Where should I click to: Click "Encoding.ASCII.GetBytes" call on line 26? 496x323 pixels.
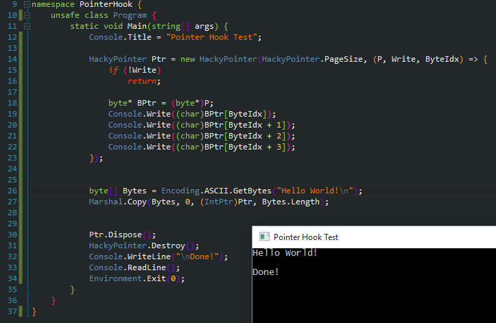coord(216,191)
